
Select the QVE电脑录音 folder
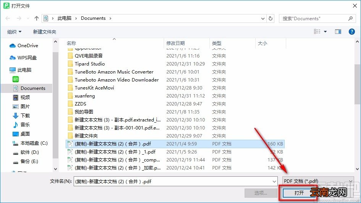175,56
